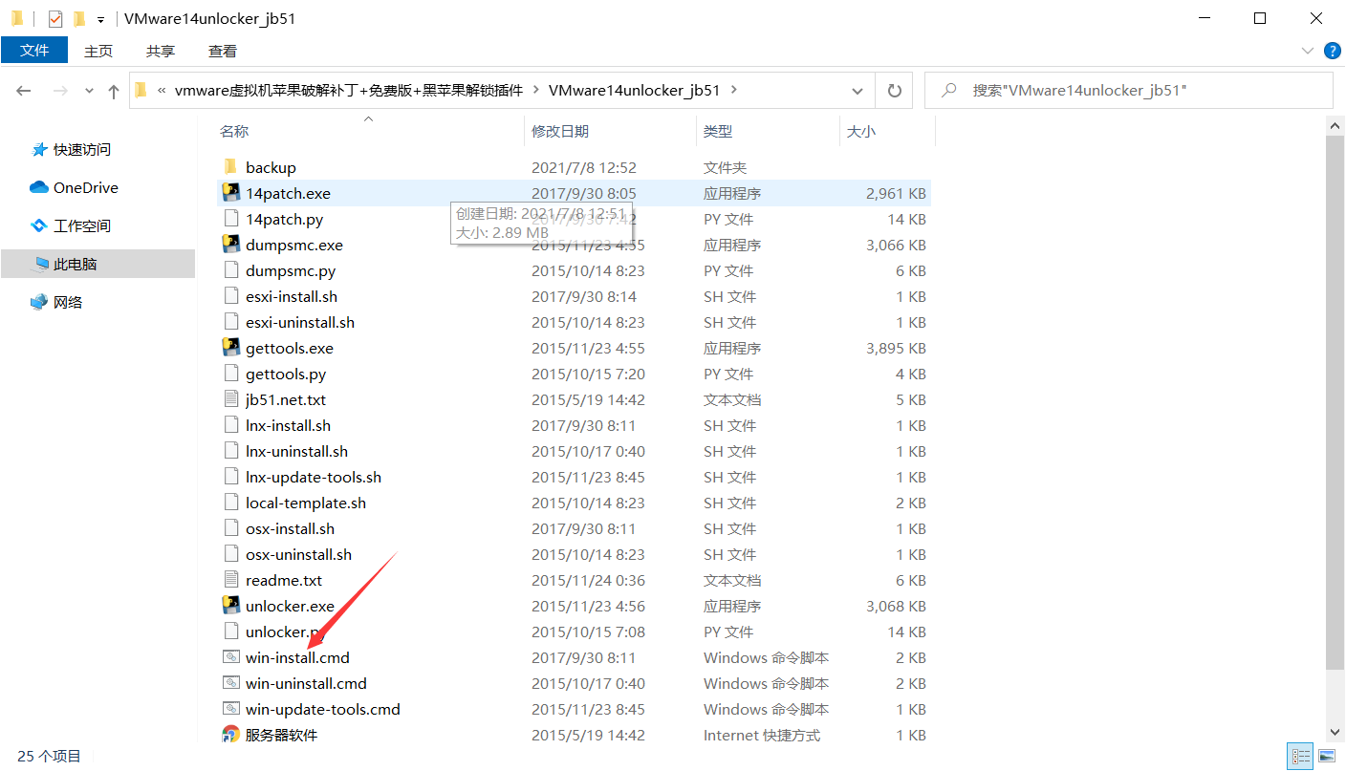This screenshot has height=771, width=1346.
Task: Click the backup folder icon
Action: [x=230, y=167]
